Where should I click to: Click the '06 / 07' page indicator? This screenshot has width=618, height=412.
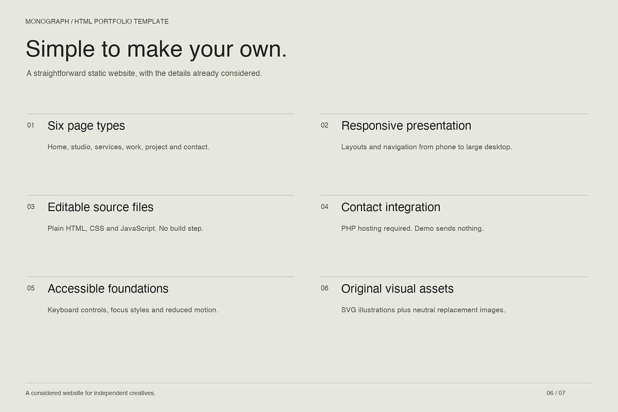click(556, 393)
